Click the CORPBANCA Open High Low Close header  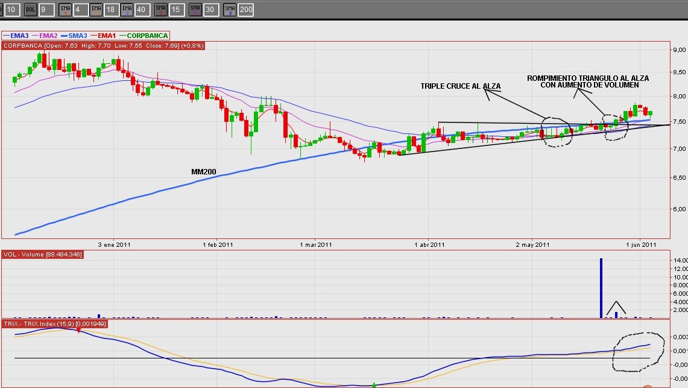104,46
